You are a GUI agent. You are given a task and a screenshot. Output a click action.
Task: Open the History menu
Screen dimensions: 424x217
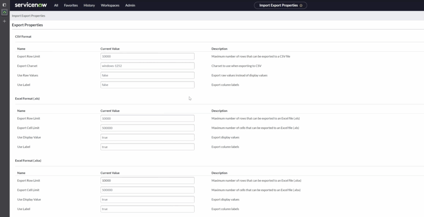pos(89,5)
